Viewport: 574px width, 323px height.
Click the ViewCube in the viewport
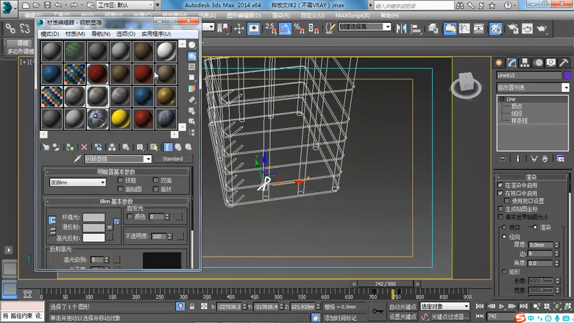(467, 83)
